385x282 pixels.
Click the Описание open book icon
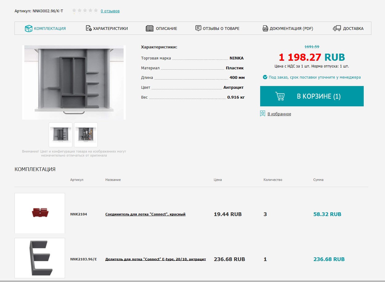[149, 28]
